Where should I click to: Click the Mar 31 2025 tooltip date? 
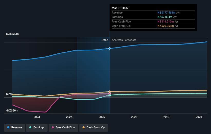[120, 8]
